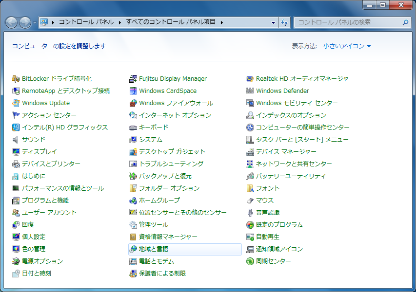
Task: Click the refresh button beside address bar
Action: pyautogui.click(x=284, y=22)
